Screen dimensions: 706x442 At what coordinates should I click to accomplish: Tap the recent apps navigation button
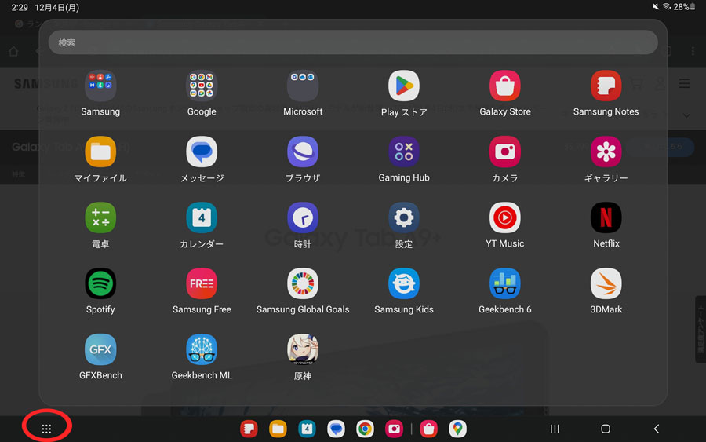555,429
